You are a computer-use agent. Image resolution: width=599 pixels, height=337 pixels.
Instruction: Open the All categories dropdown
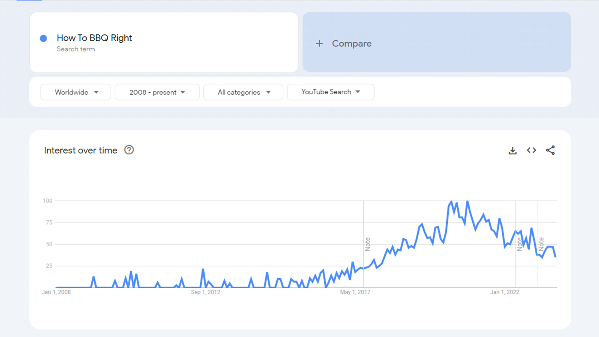pyautogui.click(x=243, y=92)
